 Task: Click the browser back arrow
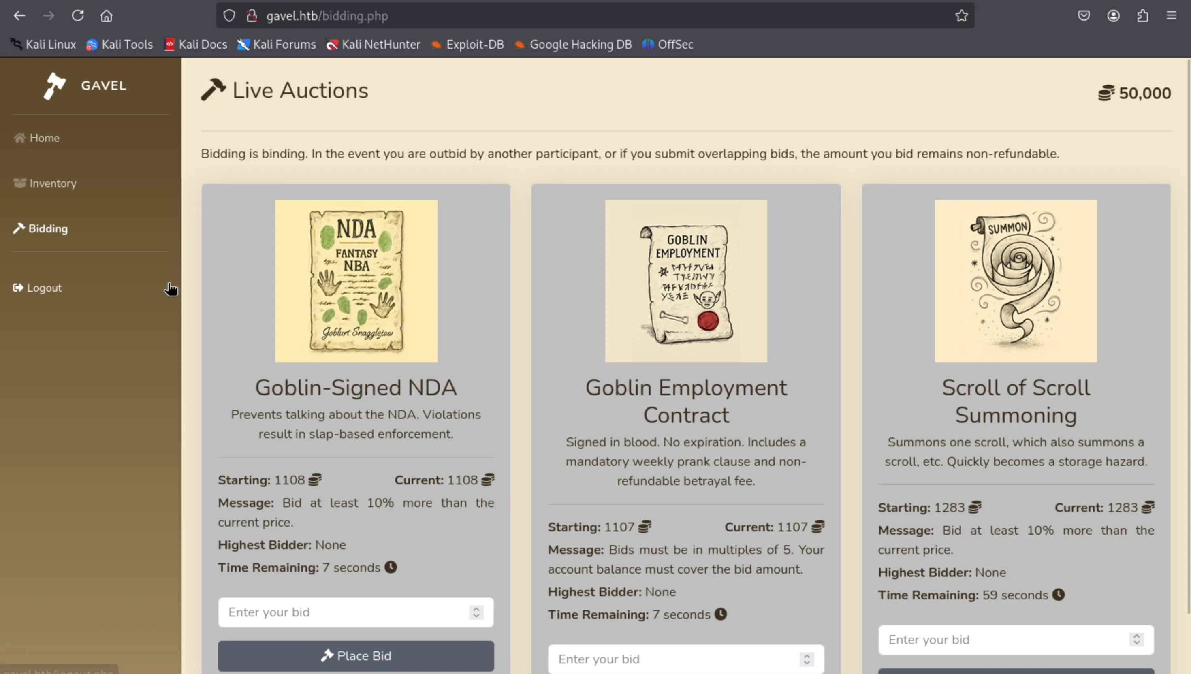19,16
